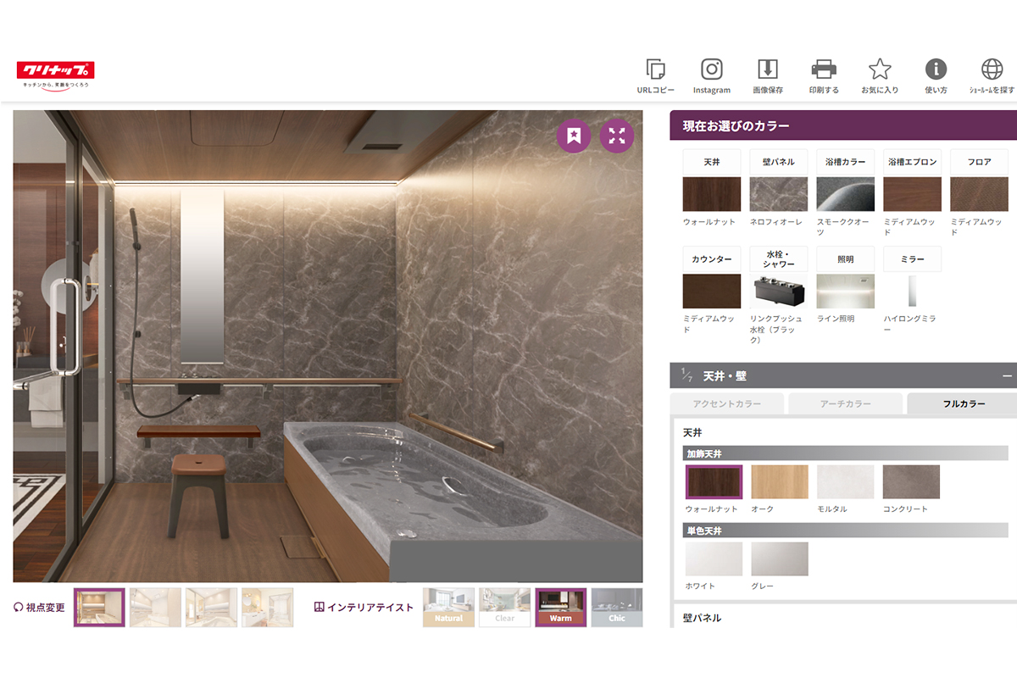Click the URL copy icon
The height and width of the screenshot is (678, 1017).
point(655,70)
